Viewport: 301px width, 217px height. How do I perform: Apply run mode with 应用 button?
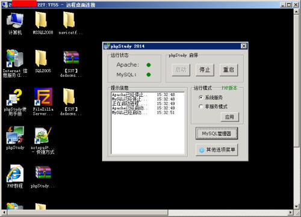[x=230, y=117]
